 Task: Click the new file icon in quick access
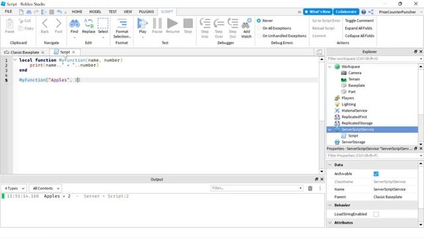click(x=21, y=12)
